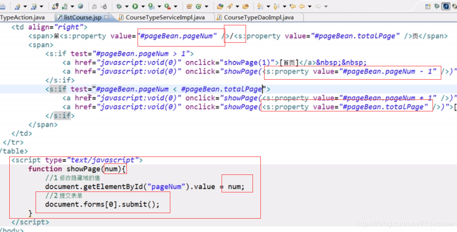Viewport: 457px width, 232px height.
Task: Click the 'getElementById("pageNum")' text
Action: click(137, 186)
